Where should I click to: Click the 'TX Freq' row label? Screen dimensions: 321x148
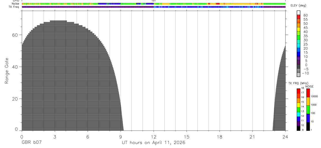tap(14, 7)
